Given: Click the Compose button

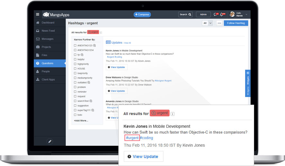Looking at the screenshot, I should (142, 14).
